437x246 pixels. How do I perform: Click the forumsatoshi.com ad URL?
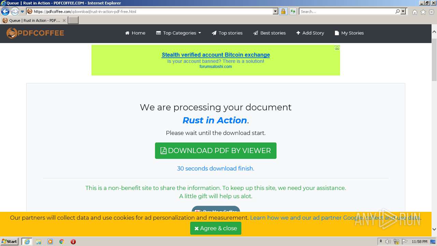pos(216,67)
